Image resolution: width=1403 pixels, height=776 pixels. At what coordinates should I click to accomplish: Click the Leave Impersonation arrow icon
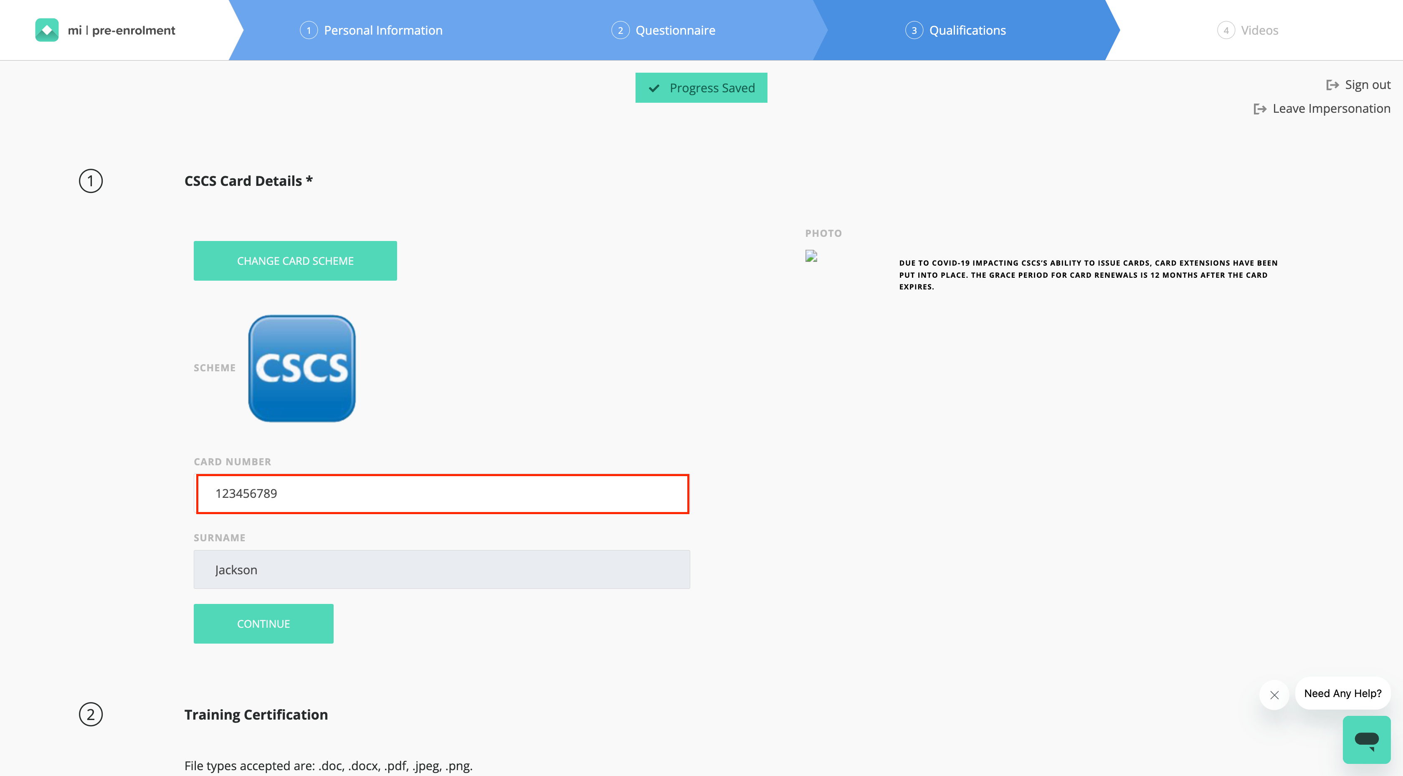tap(1260, 109)
